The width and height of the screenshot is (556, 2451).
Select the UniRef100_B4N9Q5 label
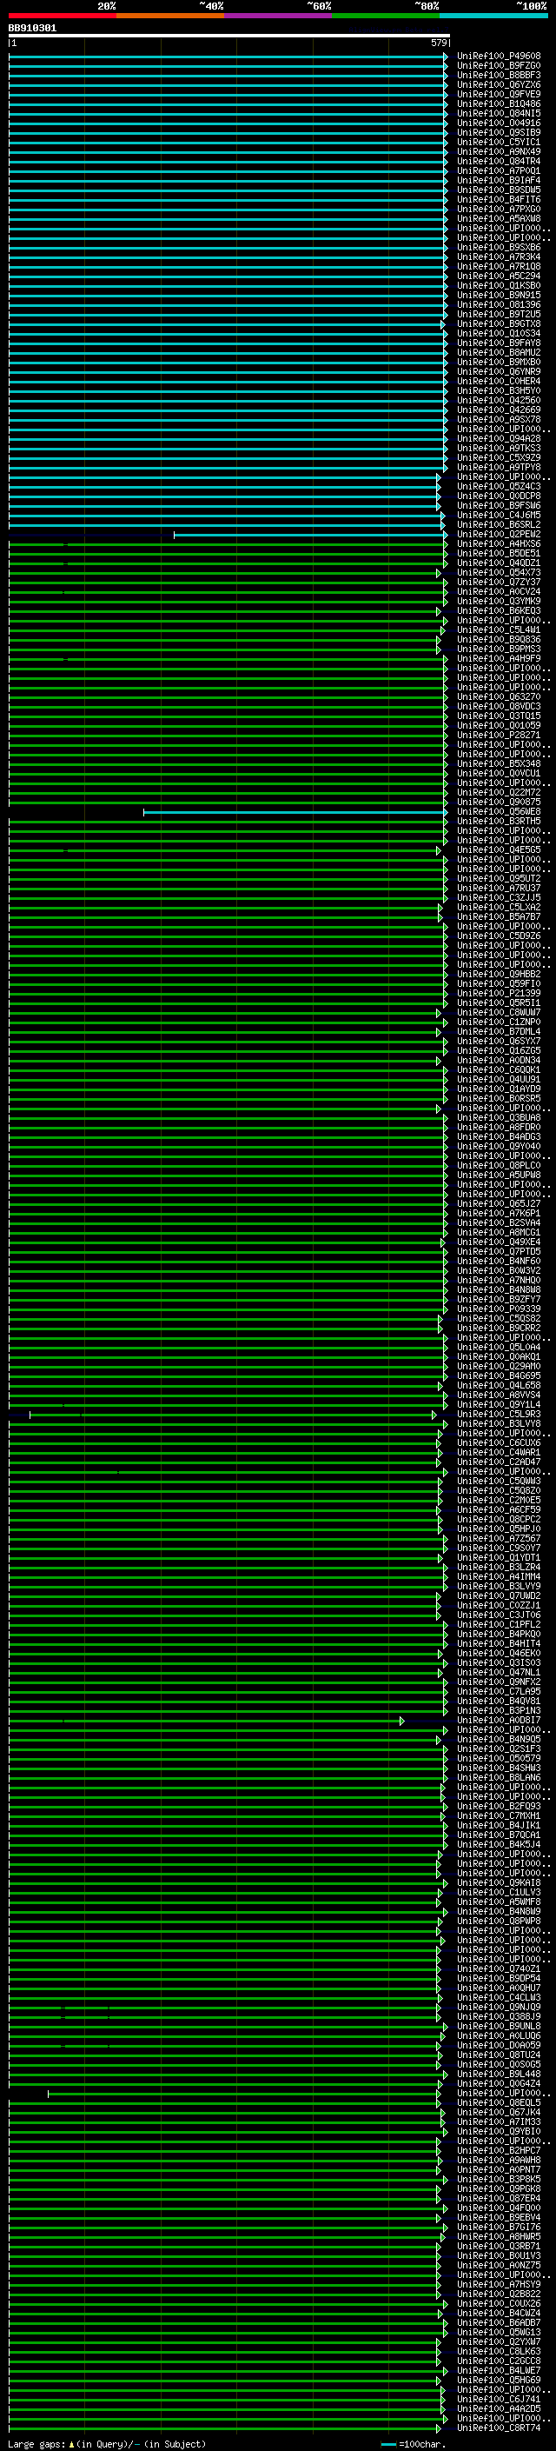click(499, 1741)
